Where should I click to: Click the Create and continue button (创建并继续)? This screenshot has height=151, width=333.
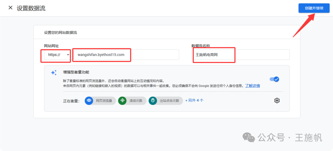coord(314,8)
